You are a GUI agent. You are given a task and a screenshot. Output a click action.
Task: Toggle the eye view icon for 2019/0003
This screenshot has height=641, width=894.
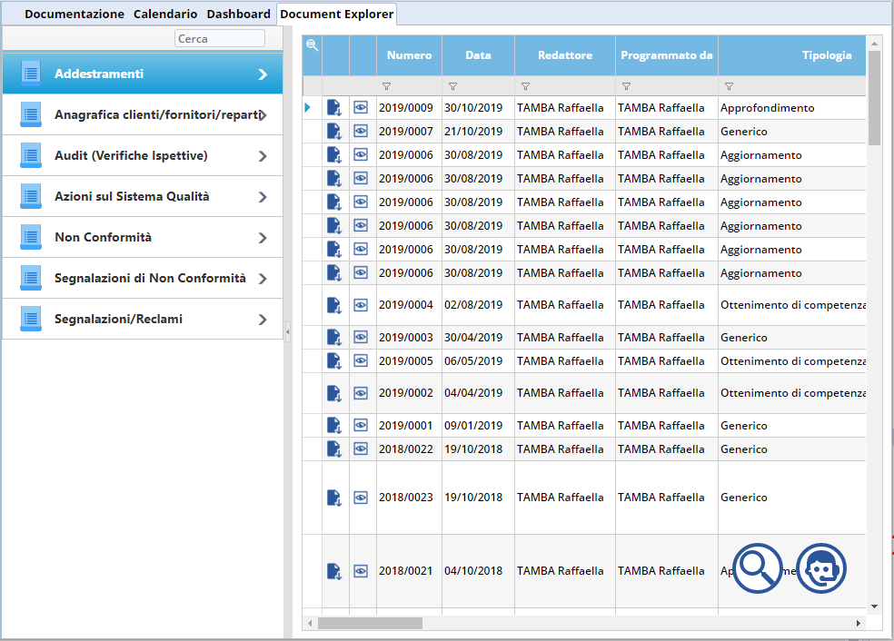tap(361, 338)
